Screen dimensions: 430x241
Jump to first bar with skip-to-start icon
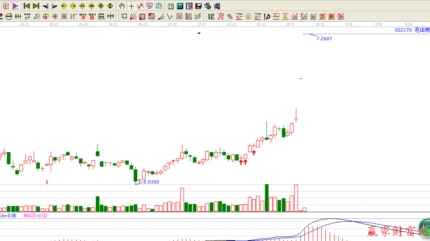27,6
